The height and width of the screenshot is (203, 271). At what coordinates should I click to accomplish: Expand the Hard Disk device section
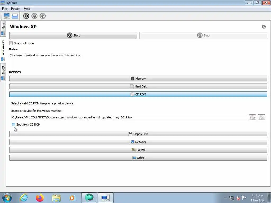pos(138,86)
